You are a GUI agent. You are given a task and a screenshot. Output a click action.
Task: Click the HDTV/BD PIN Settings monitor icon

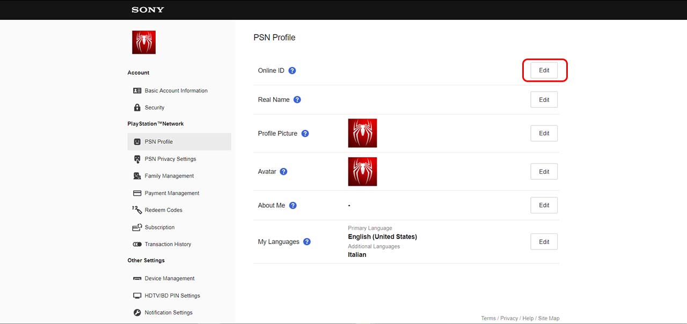point(137,296)
